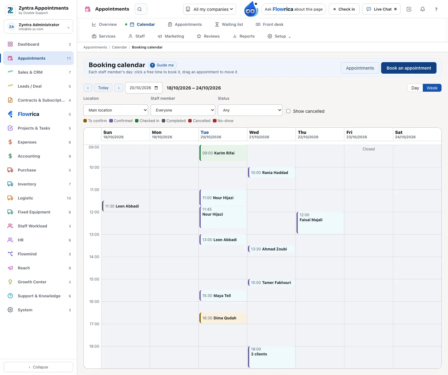Screen dimensions: 448x375
Task: Click the Flowrica mascot droplet icon
Action: [251, 9]
